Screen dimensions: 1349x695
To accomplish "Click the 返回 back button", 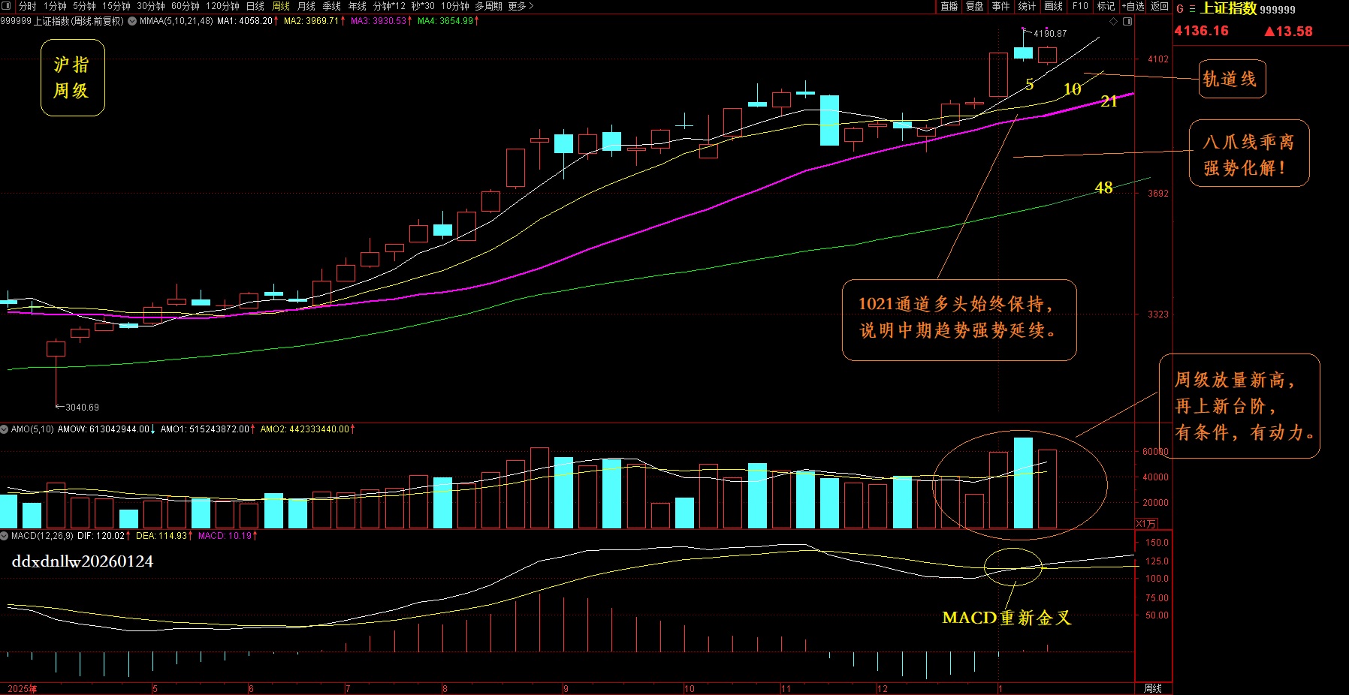I will coord(1160,6).
